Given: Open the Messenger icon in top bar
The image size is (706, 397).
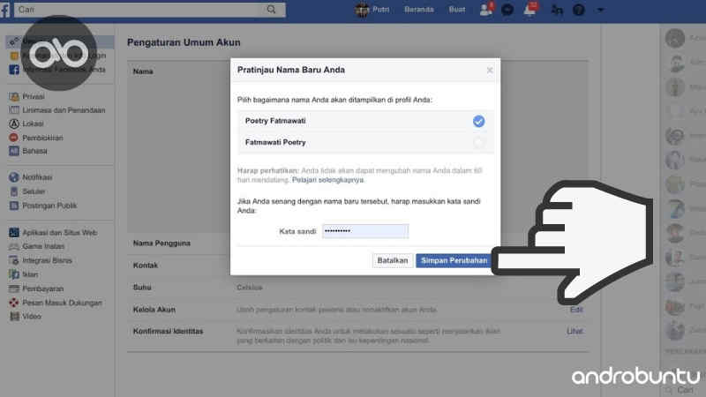Looking at the screenshot, I should 507,10.
